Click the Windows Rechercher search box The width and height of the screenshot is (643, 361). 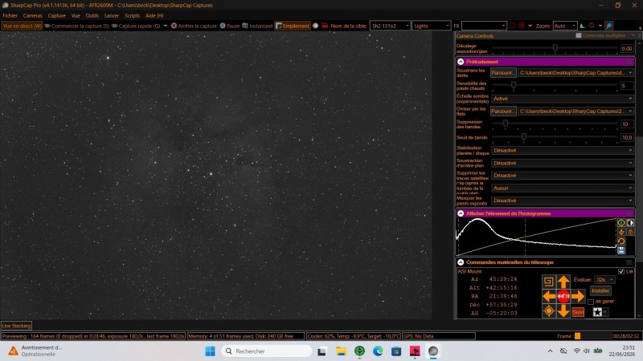tap(267, 351)
